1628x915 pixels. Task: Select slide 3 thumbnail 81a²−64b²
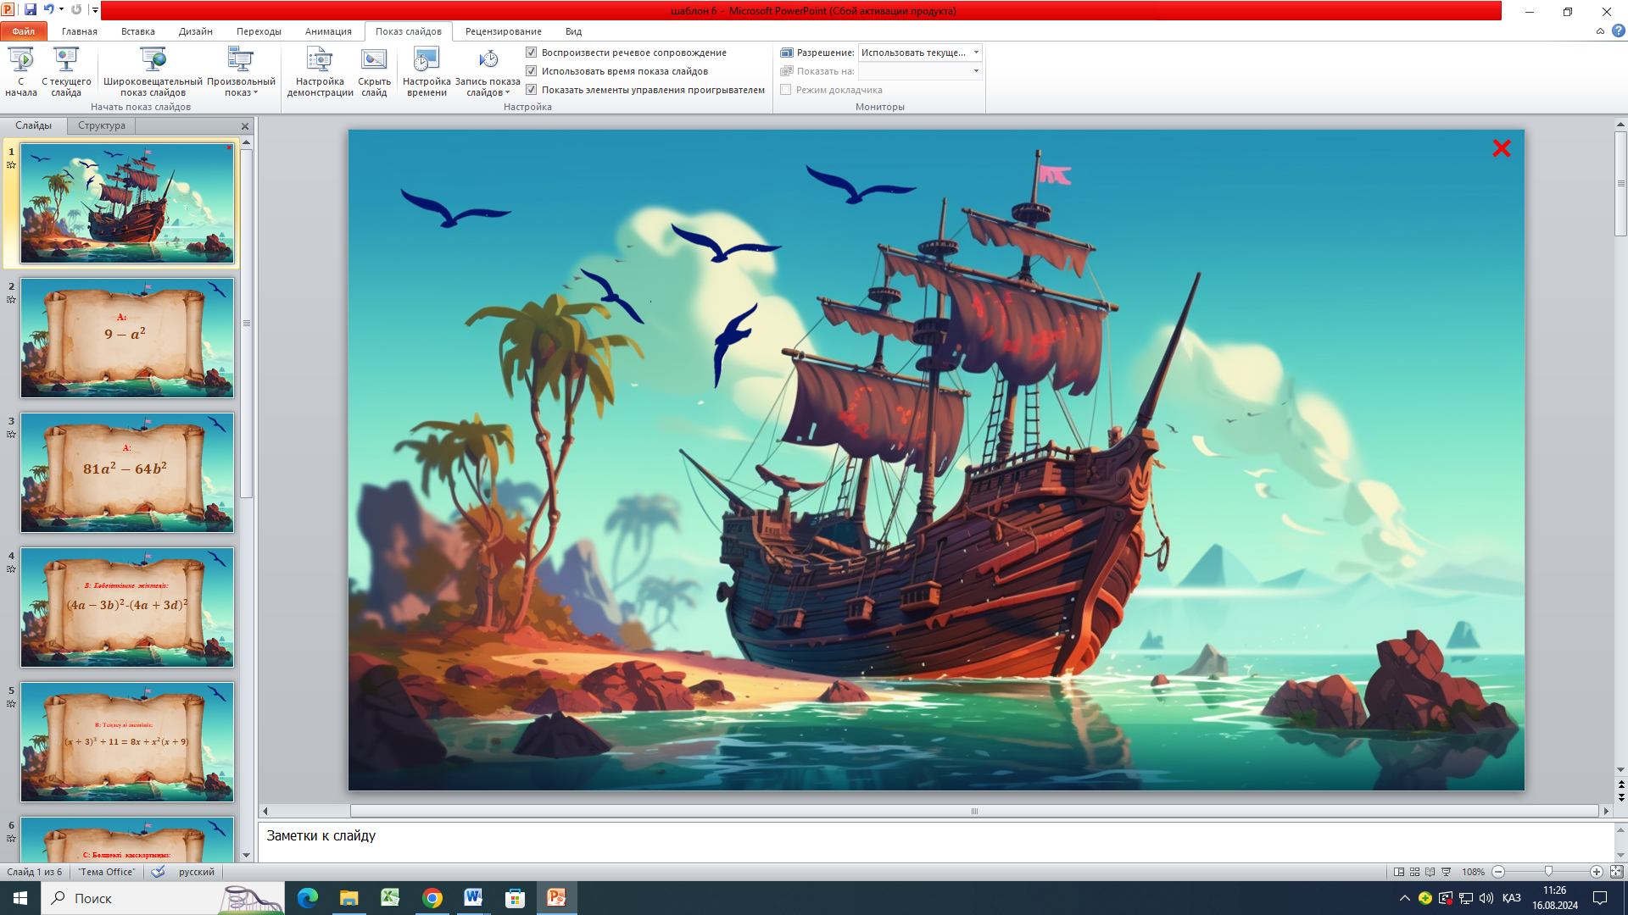127,473
